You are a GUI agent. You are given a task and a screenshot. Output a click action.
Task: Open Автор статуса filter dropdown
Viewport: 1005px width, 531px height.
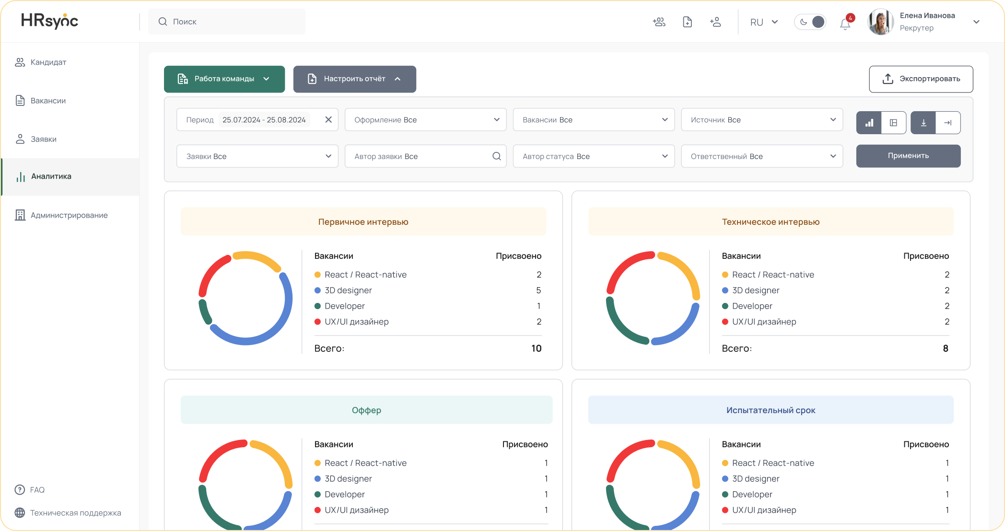point(594,156)
